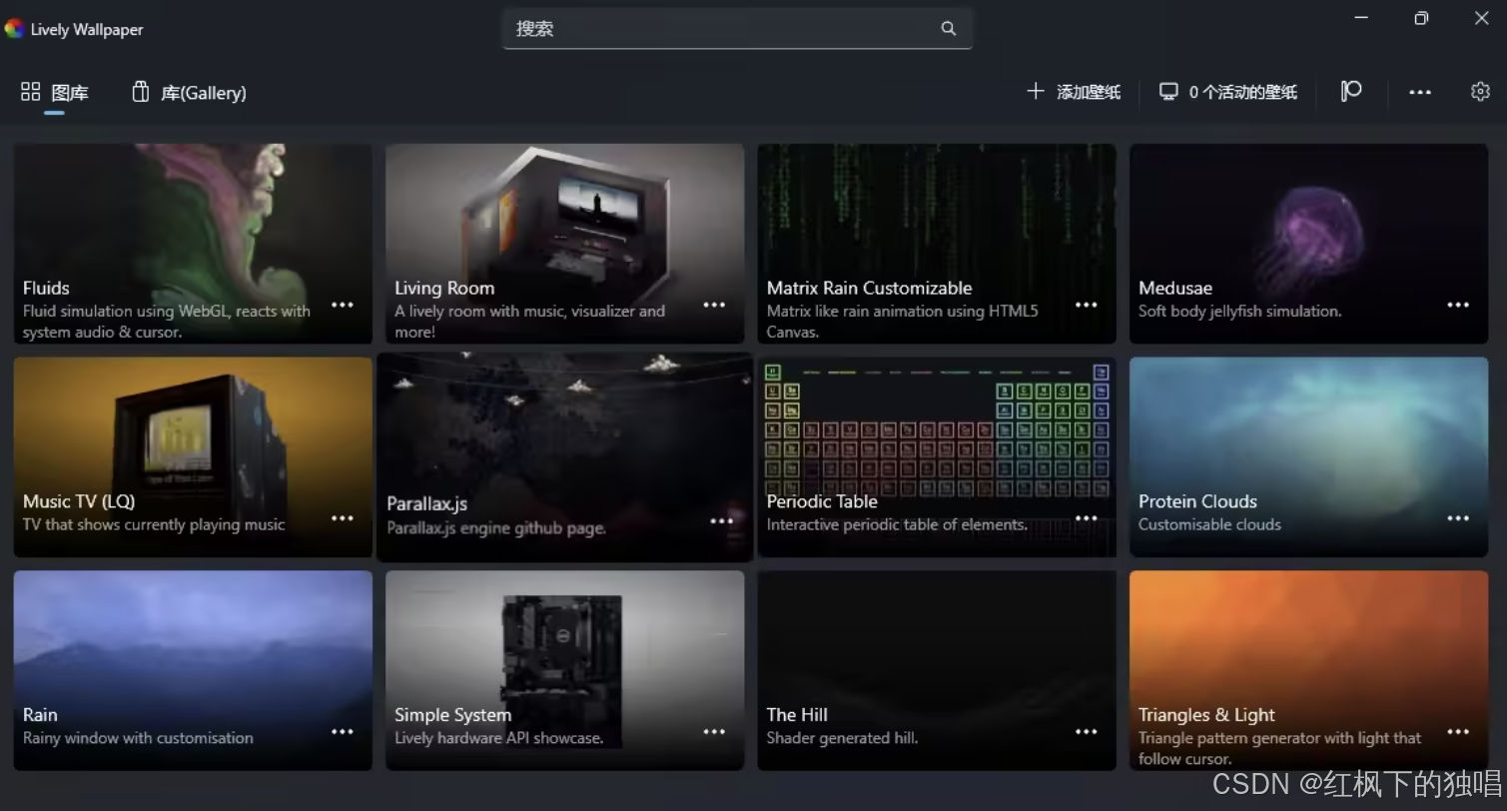Screen dimensions: 1507x811
Task: Apply the Protein Clouds wallpaper
Action: tap(1309, 457)
